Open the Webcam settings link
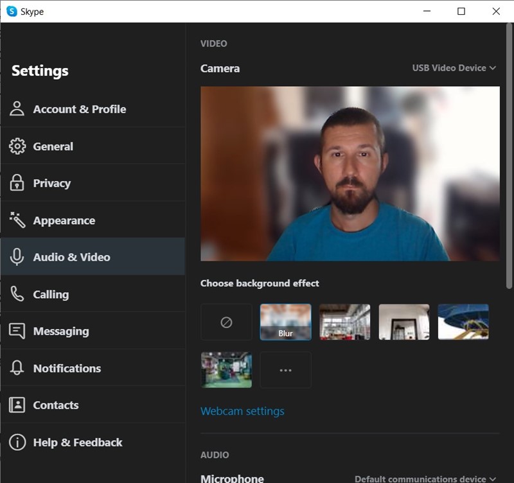 tap(242, 411)
